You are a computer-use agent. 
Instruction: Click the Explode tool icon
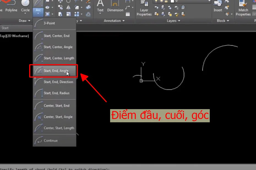(x=88, y=7)
